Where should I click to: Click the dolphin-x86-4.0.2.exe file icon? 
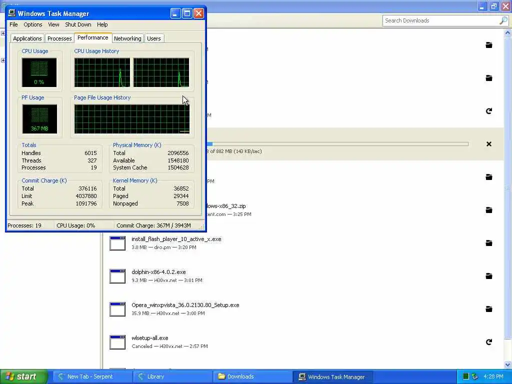click(117, 276)
